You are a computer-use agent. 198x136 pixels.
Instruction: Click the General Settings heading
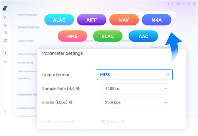tap(29, 27)
